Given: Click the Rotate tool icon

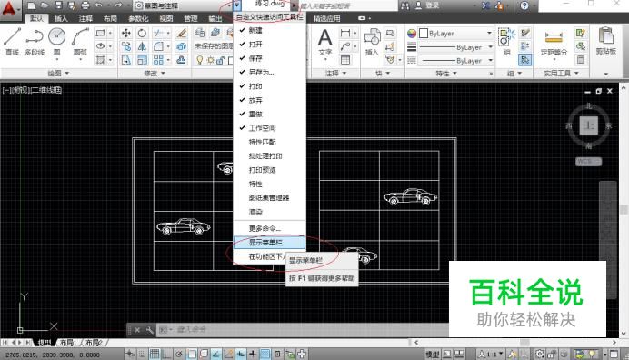Looking at the screenshot, I should point(142,34).
